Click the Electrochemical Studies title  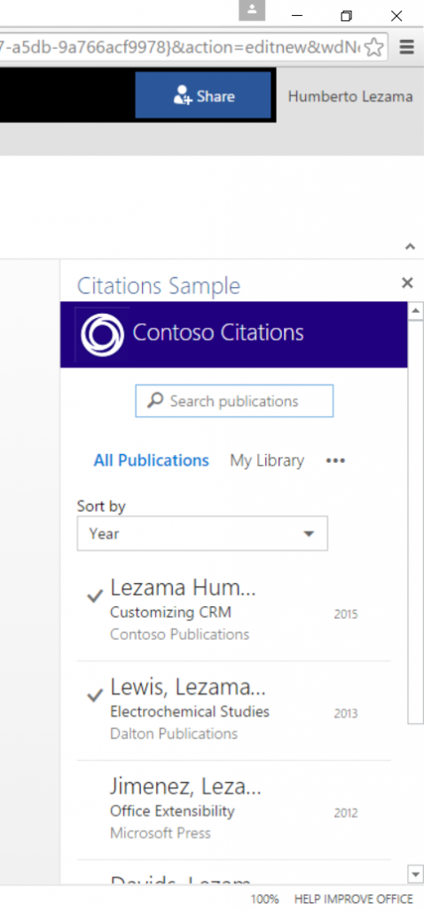[190, 712]
